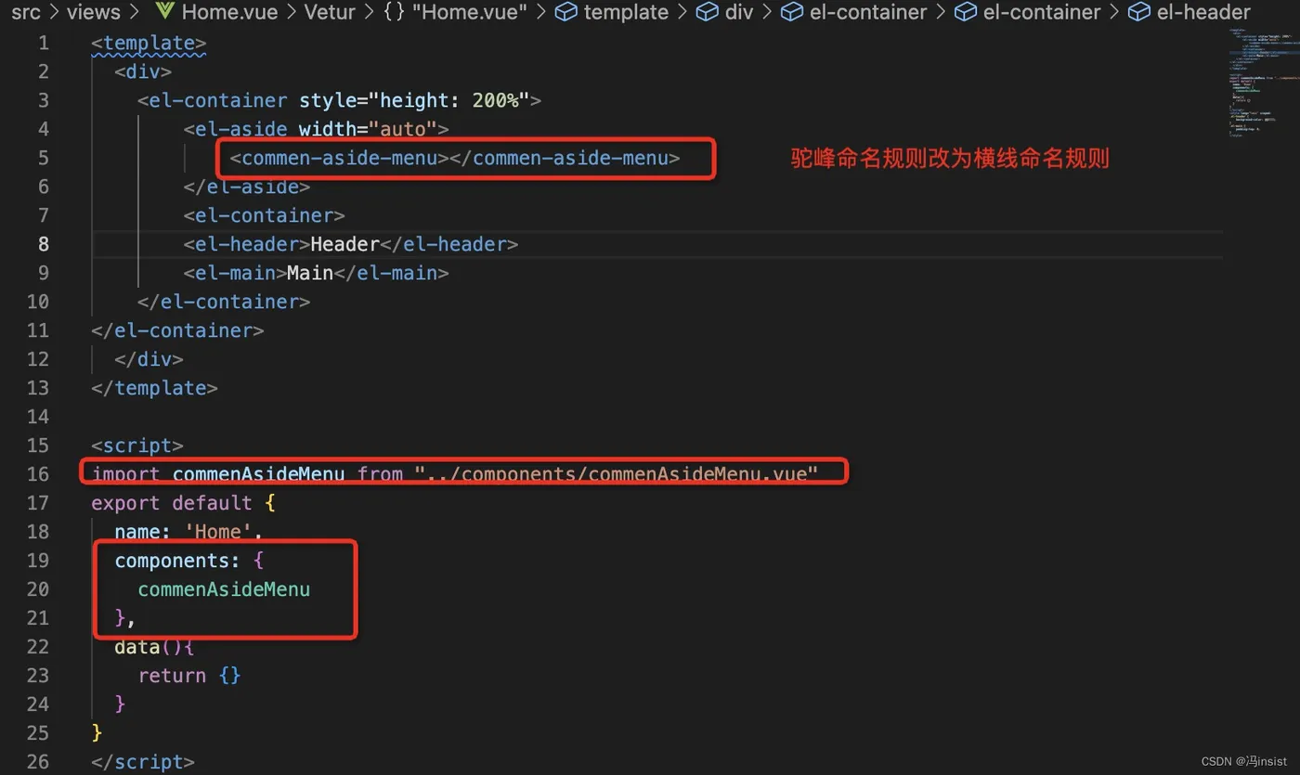Click the closing </el-main> tag
The width and height of the screenshot is (1300, 775).
(x=391, y=273)
